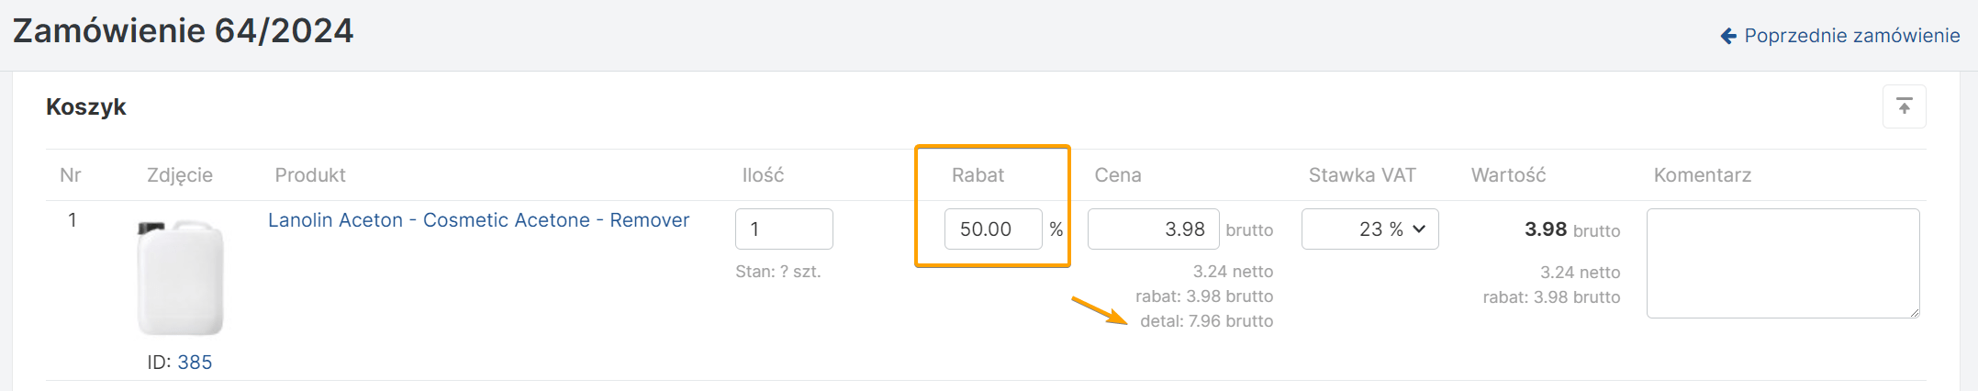Screen dimensions: 1978x391
Task: Click the white canister product thumbnail
Action: pos(180,277)
